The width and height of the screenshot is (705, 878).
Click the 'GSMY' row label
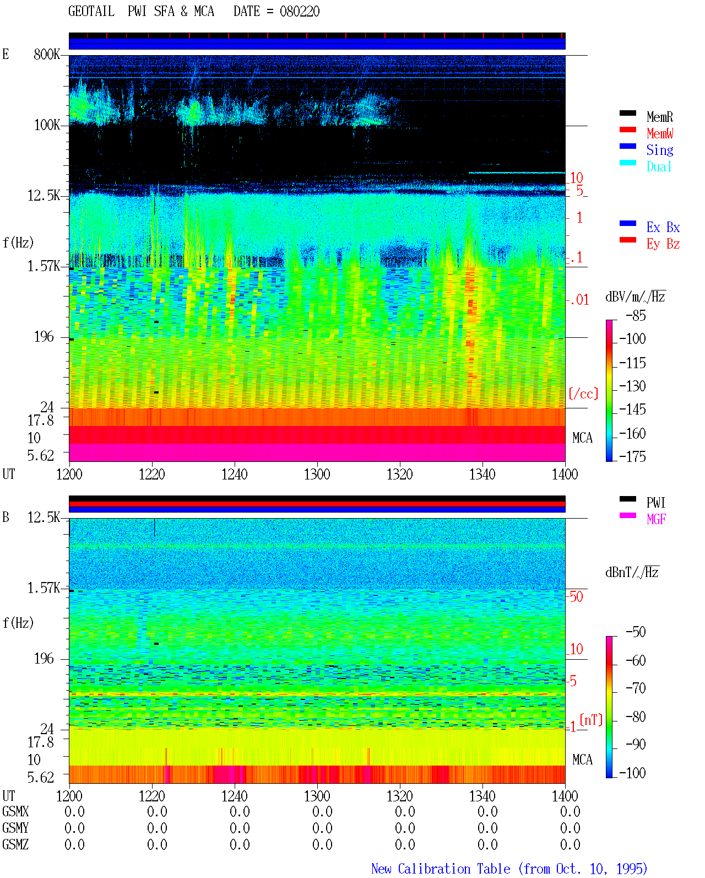(x=15, y=828)
